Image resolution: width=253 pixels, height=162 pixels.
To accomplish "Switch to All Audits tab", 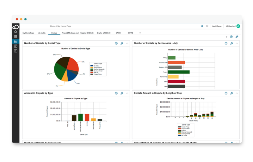I will click(x=42, y=33).
